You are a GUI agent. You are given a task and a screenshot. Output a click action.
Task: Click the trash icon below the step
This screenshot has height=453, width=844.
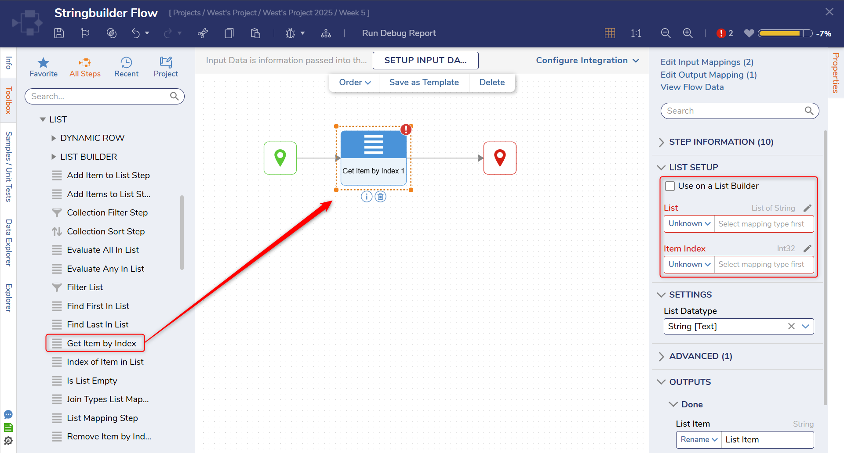(x=381, y=197)
